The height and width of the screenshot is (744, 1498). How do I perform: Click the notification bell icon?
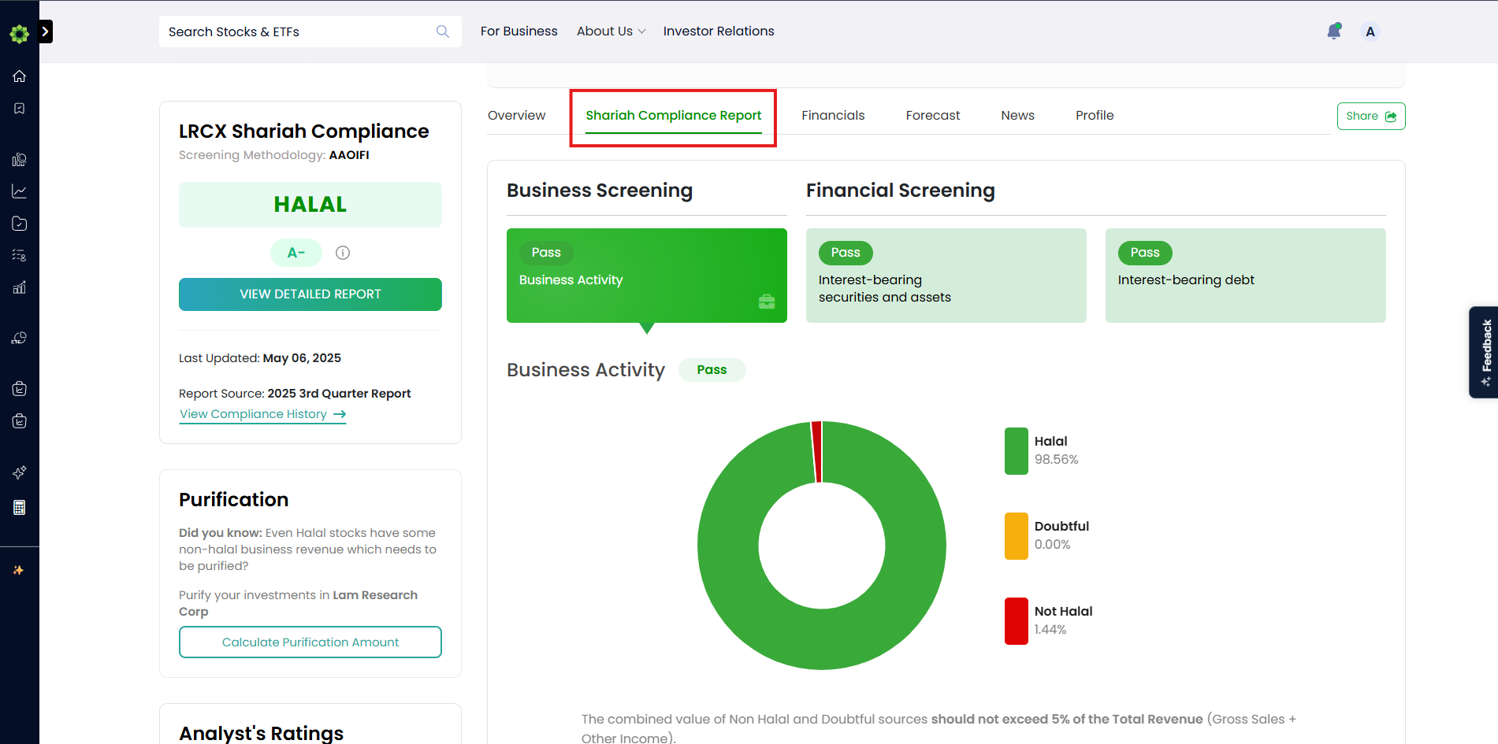click(x=1334, y=31)
